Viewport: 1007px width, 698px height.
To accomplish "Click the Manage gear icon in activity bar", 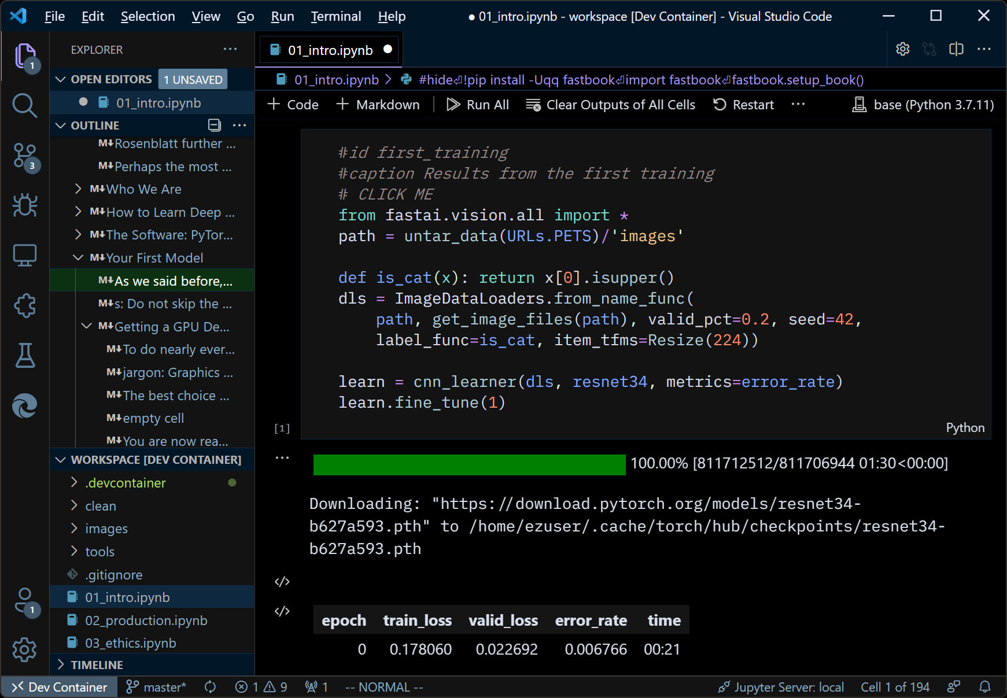I will (x=24, y=649).
